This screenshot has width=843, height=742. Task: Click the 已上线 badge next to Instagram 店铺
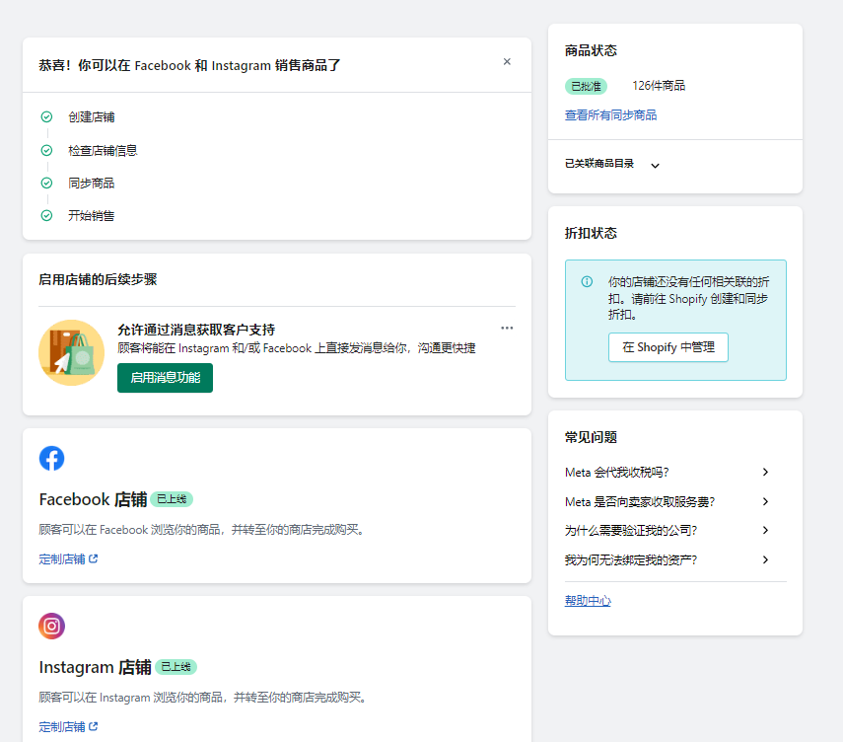(176, 667)
